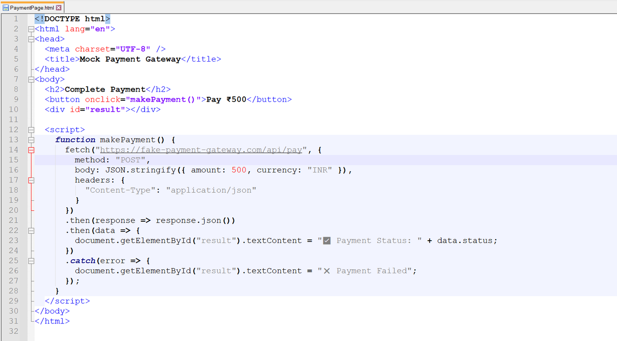Screen dimensions: 617x341
Task: Click the "Content-Type" header string
Action: (120, 190)
